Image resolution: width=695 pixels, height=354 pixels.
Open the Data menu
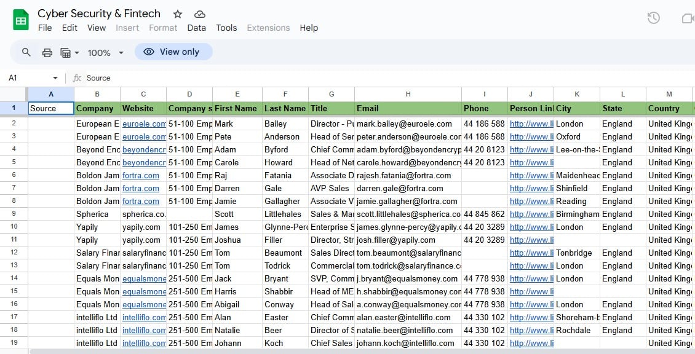pyautogui.click(x=196, y=28)
